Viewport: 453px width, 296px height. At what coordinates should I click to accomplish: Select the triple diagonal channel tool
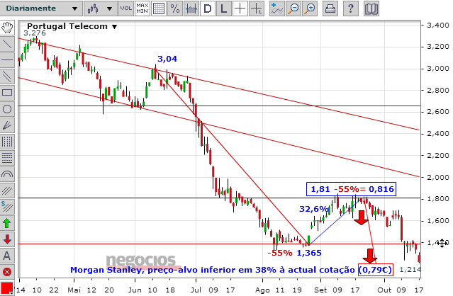tap(7, 190)
